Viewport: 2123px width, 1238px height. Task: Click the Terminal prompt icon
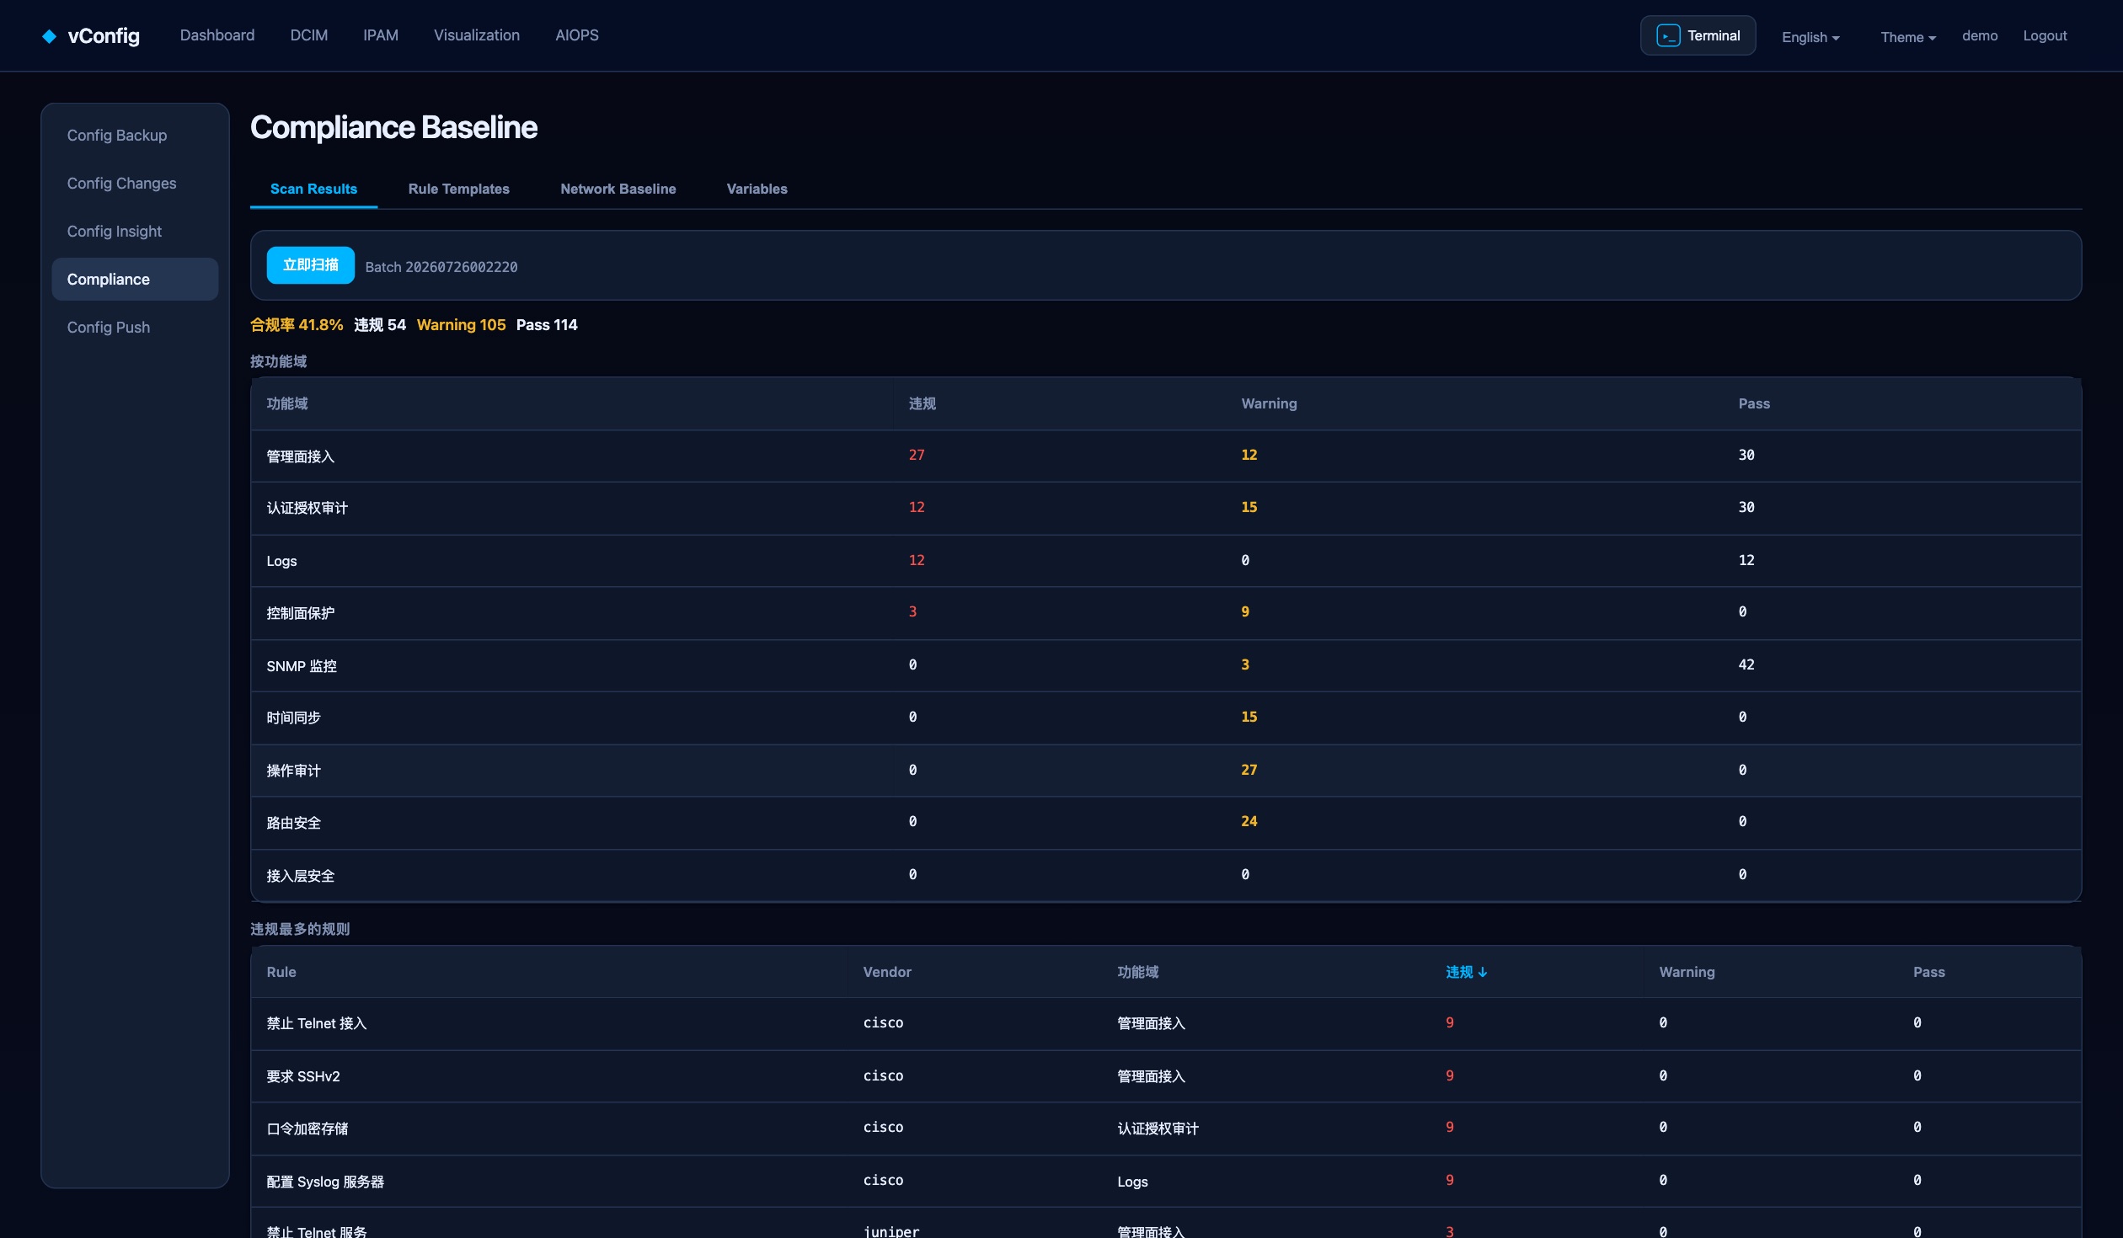point(1667,35)
